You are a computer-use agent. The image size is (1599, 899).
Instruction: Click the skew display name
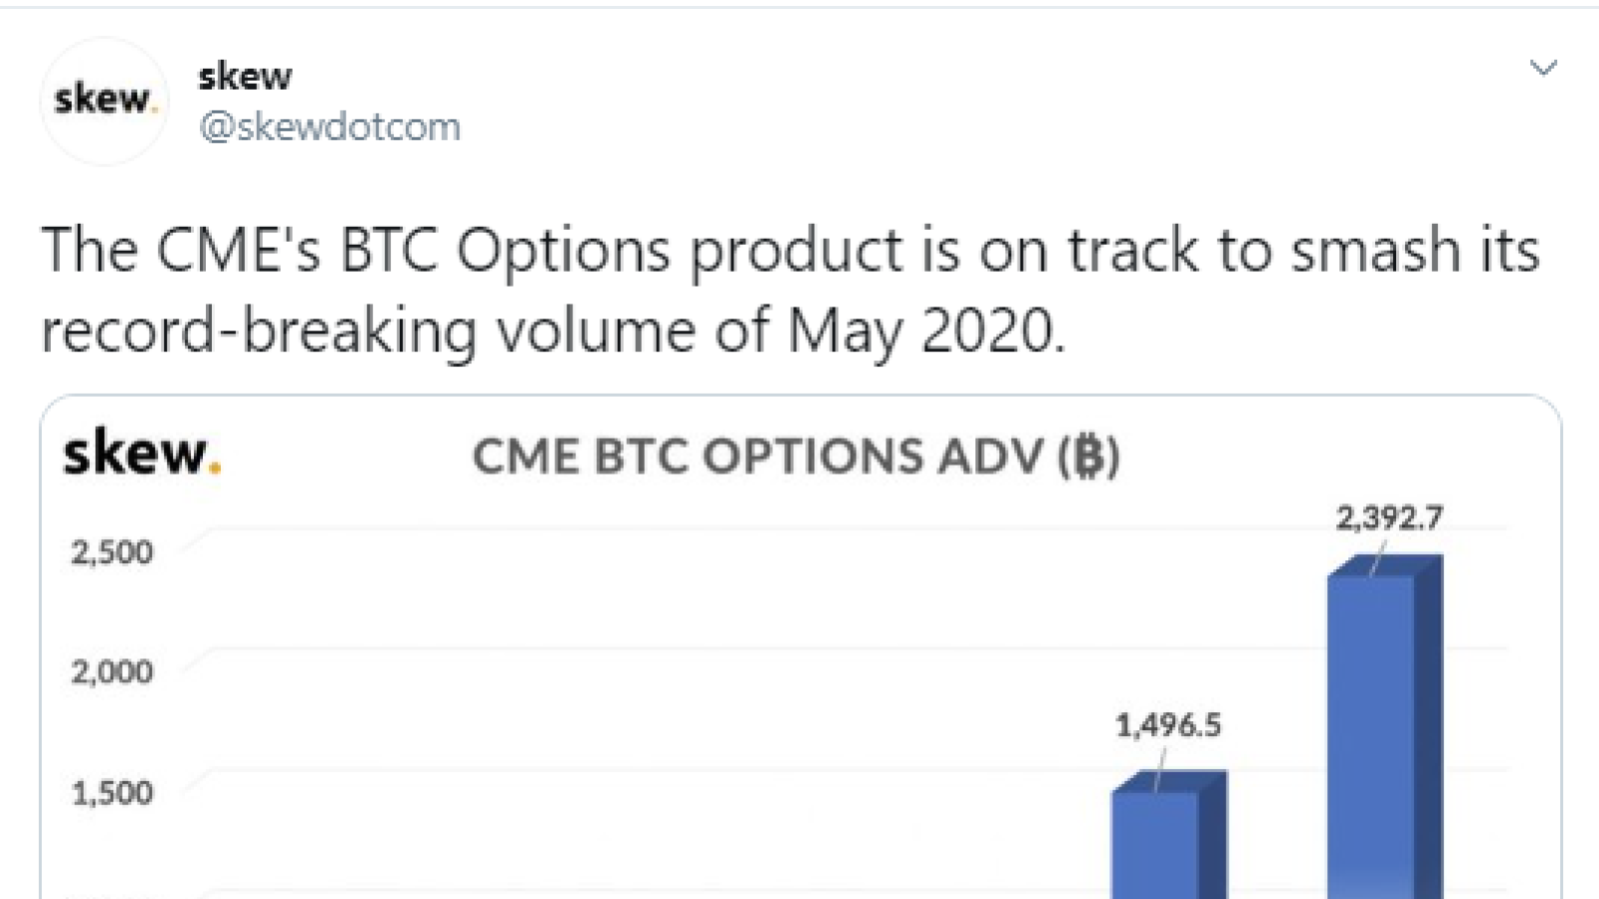coord(245,76)
